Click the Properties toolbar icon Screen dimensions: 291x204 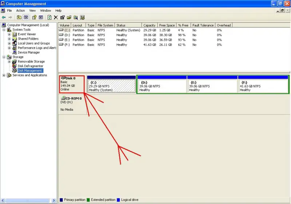point(63,17)
